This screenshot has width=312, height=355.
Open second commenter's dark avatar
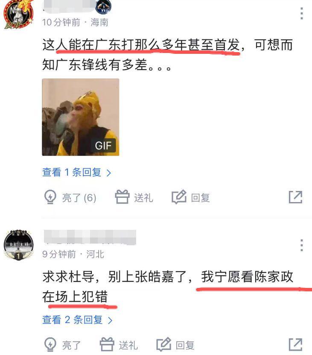(x=18, y=244)
